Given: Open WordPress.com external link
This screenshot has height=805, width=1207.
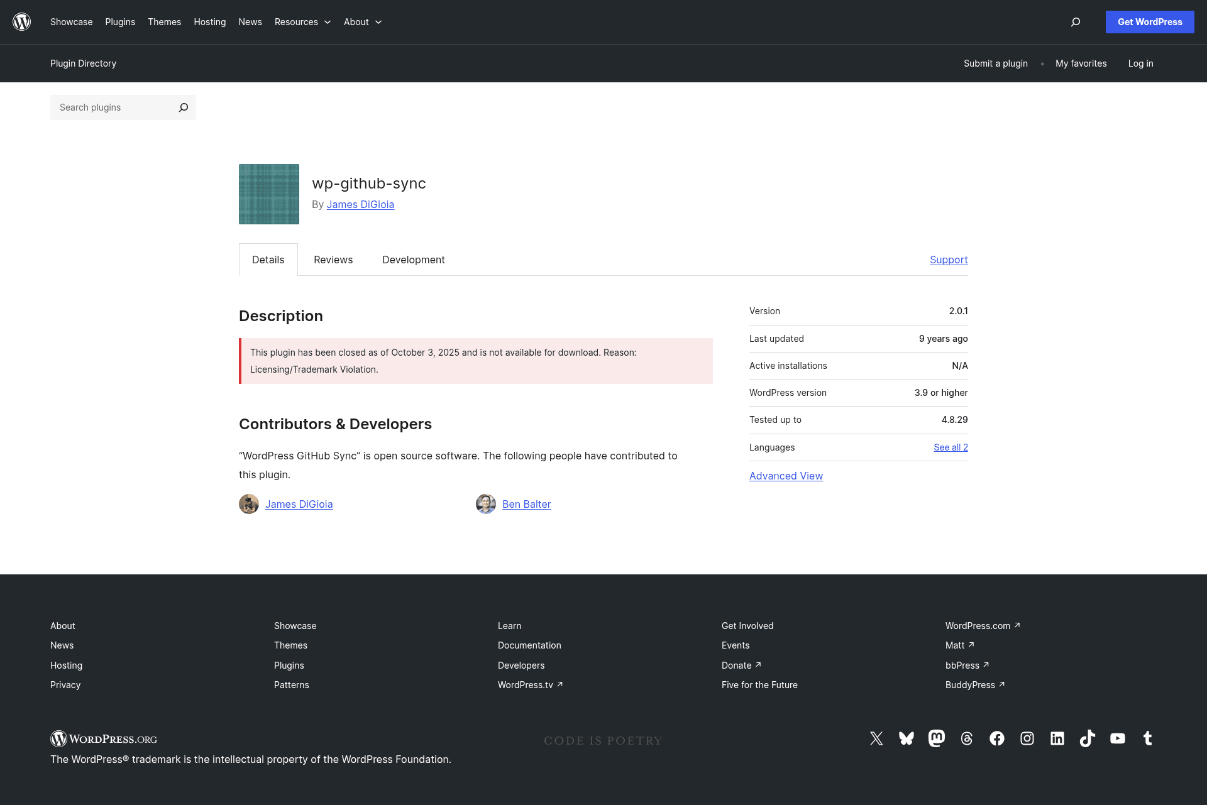Looking at the screenshot, I should [983, 626].
